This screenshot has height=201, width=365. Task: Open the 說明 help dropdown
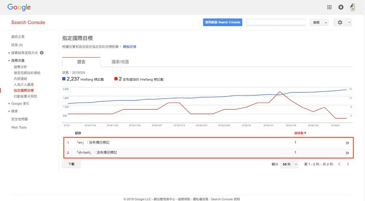(x=319, y=22)
